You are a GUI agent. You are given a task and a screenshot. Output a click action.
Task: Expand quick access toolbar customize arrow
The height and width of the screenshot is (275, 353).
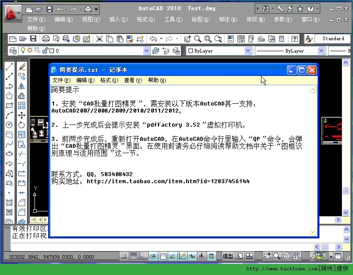tap(96, 9)
